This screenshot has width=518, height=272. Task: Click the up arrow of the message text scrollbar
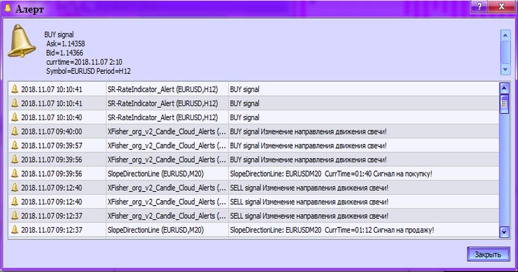pyautogui.click(x=505, y=35)
